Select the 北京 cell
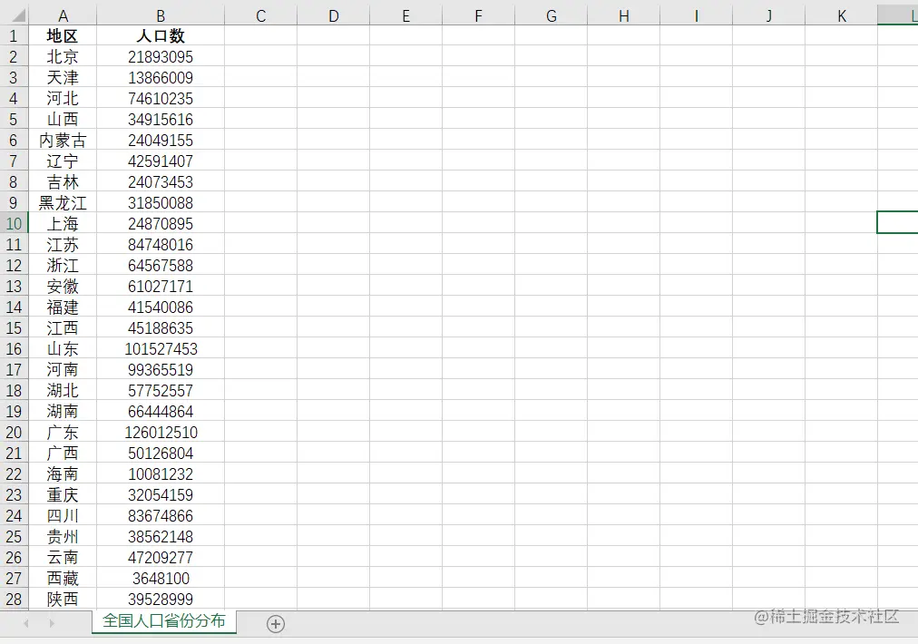 point(63,57)
